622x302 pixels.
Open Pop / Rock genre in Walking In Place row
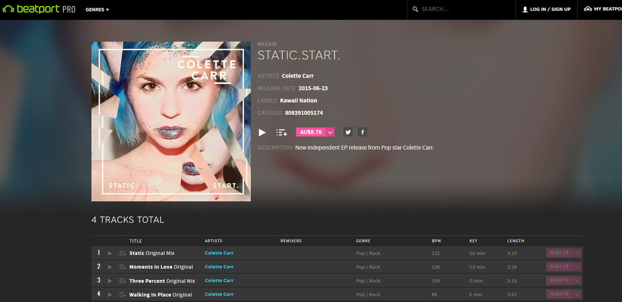[368, 295]
